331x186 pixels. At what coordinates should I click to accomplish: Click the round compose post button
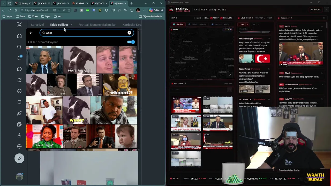point(19,158)
